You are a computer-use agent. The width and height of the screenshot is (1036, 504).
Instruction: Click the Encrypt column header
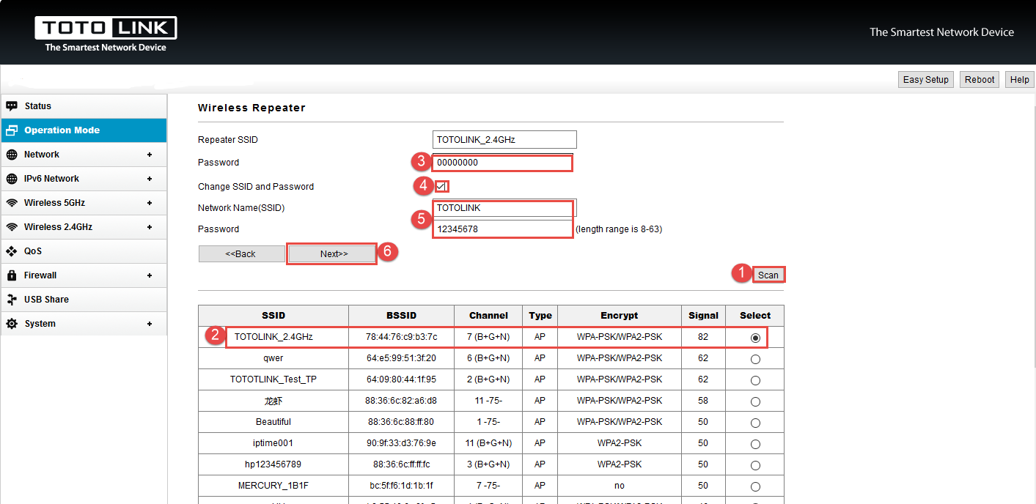pos(620,316)
